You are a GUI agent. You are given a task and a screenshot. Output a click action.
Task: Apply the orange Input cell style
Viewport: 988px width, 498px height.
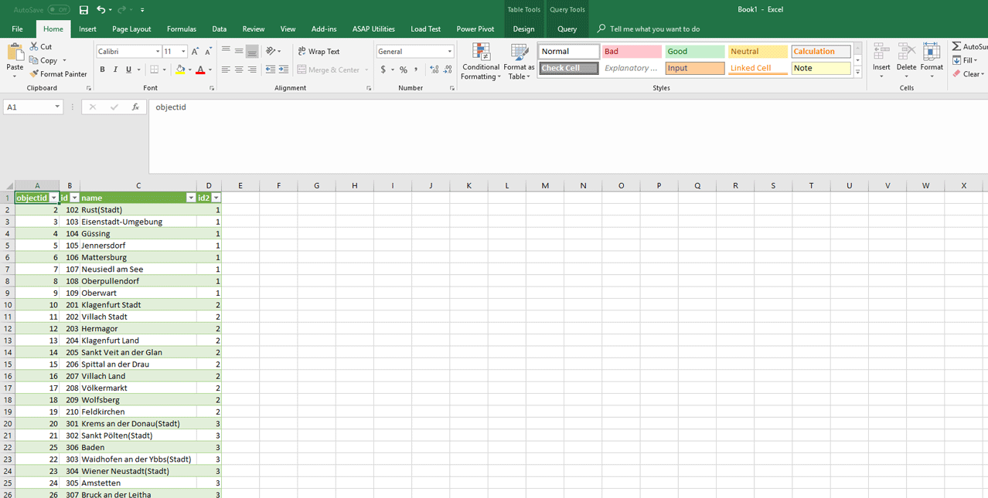pos(695,68)
